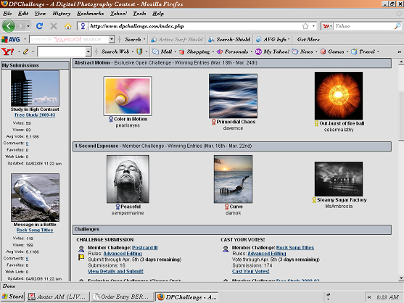
Task: Open the Steamy Sugar Factory thumbnail
Action: (x=339, y=179)
